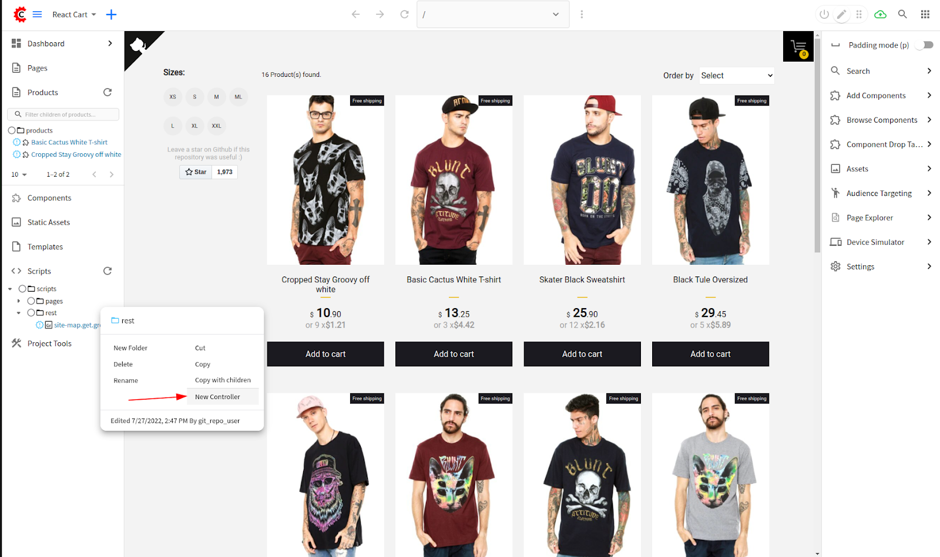940x557 pixels.
Task: Select the products folder radio button
Action: click(12, 130)
